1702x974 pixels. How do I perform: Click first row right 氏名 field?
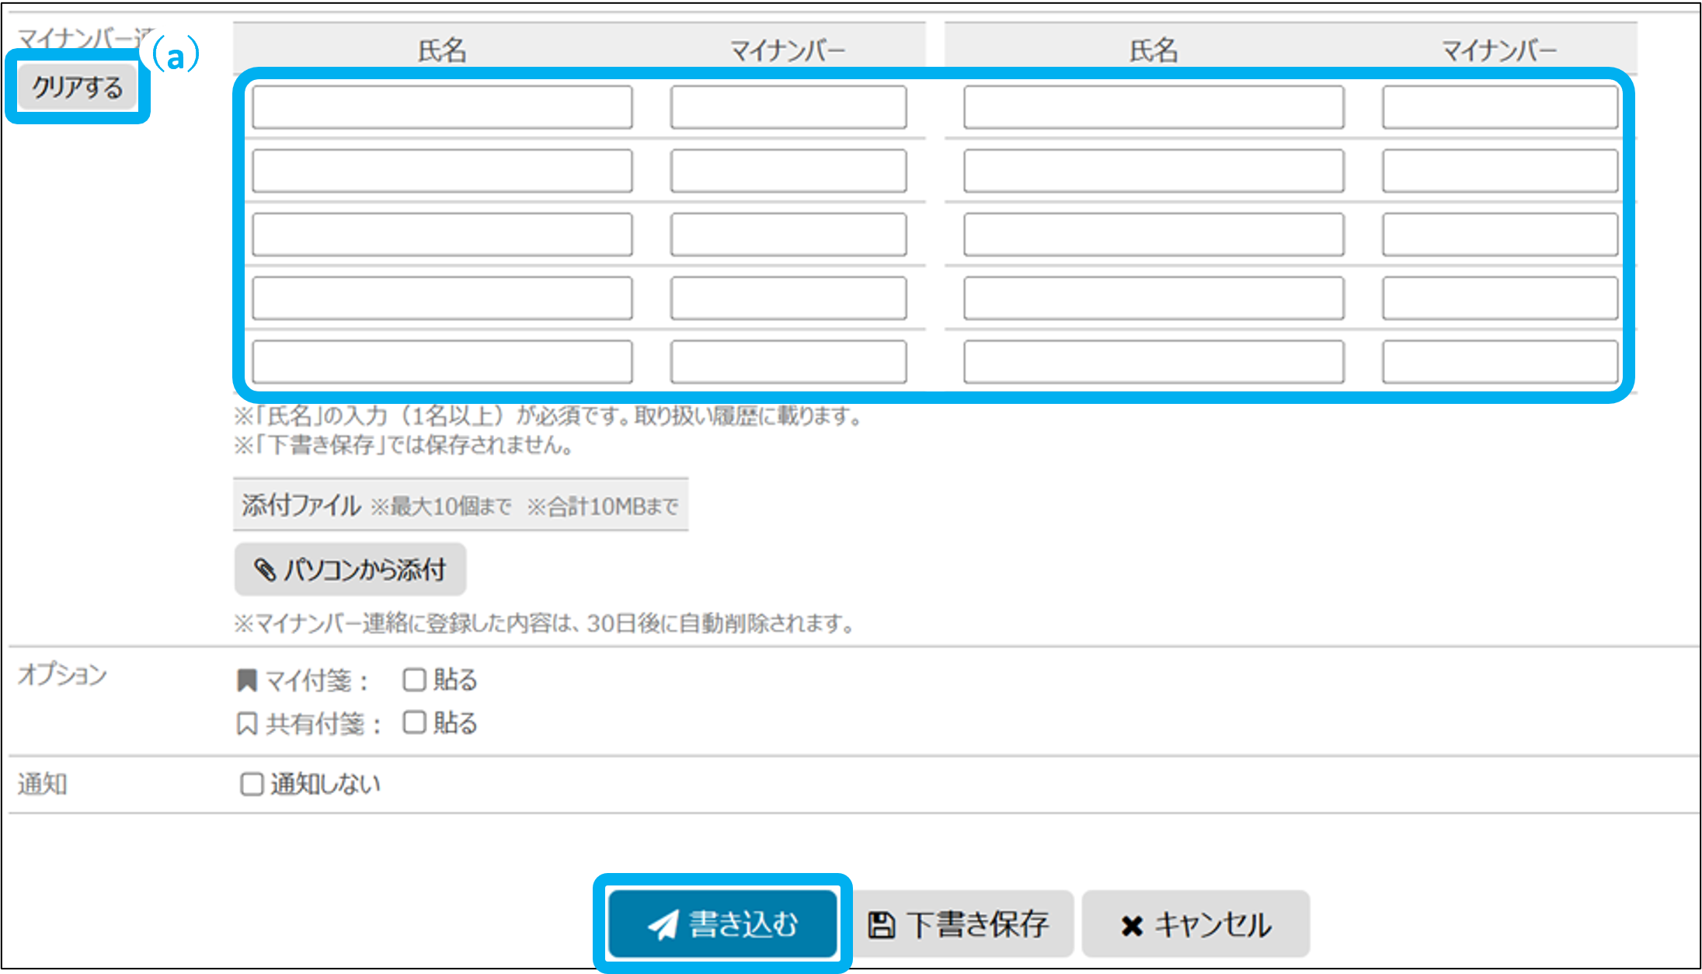pyautogui.click(x=1154, y=107)
